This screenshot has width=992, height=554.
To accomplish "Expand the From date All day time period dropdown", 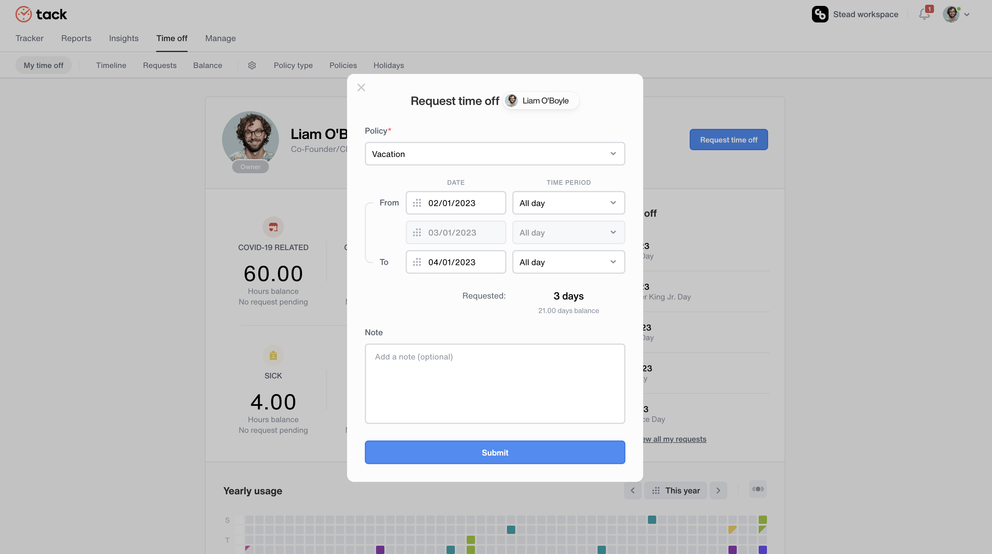I will click(568, 203).
